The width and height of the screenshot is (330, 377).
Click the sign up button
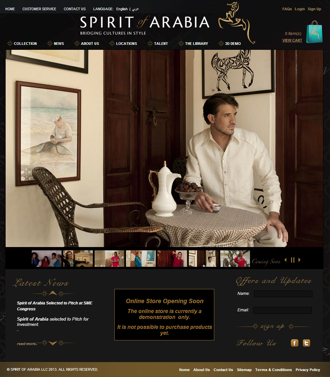[272, 326]
